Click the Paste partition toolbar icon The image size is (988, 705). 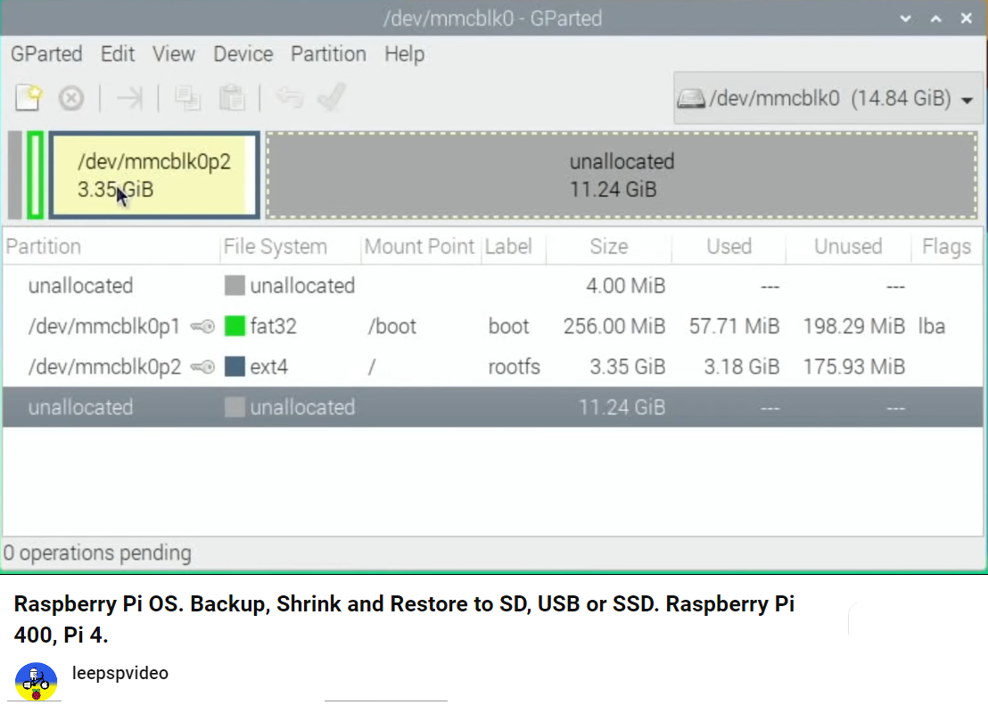click(x=232, y=97)
